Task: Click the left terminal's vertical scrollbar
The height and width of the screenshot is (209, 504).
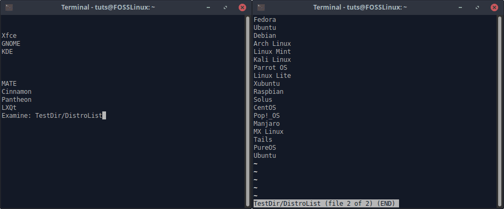Action: tap(248, 111)
